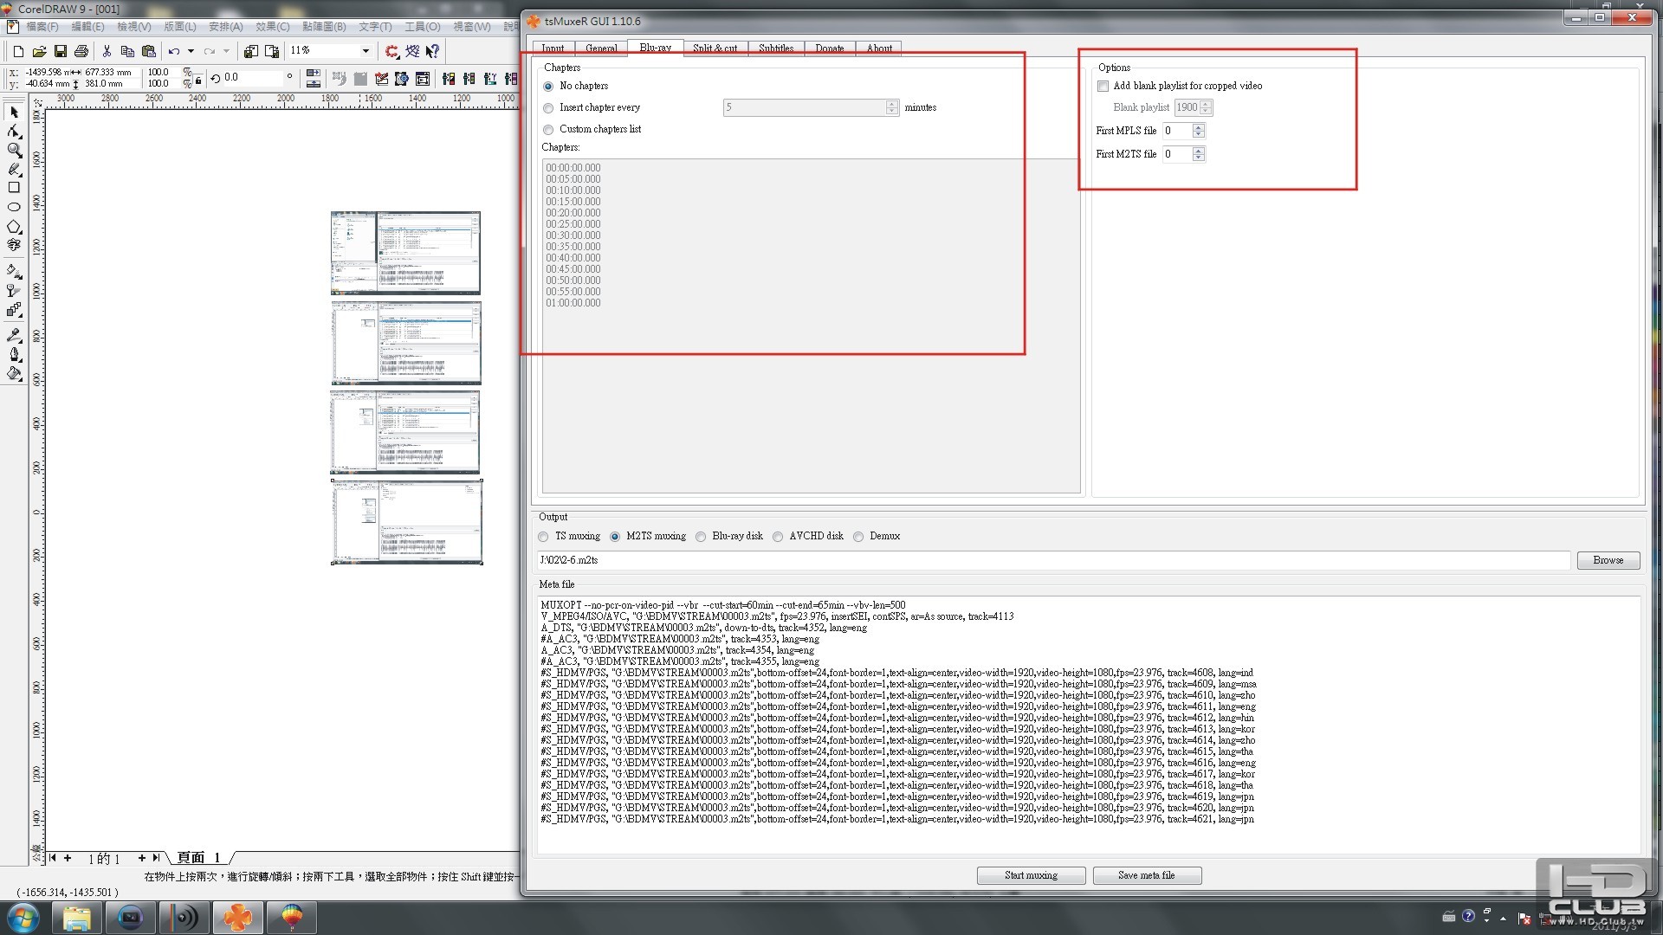Click the Start muxing button
1663x935 pixels.
[1031, 875]
